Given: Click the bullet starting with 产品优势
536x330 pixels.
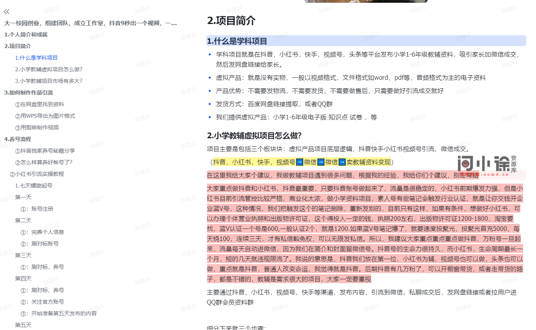Looking at the screenshot, I should (330, 91).
